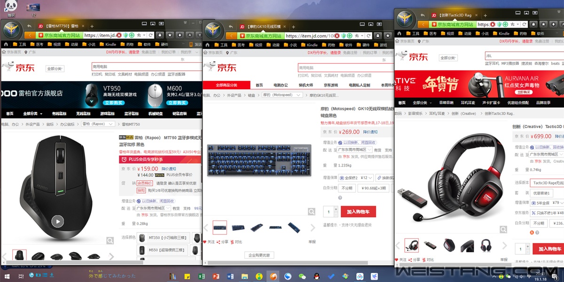564x282 pixels.
Task: Open the delivery region dropdown on the MT750 page
Action: pyautogui.click(x=153, y=208)
